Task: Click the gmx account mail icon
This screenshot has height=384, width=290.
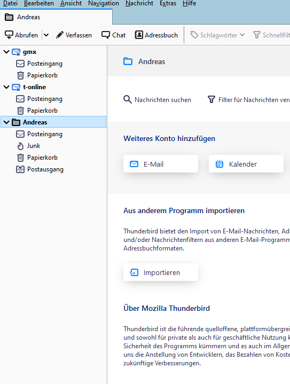Action: (x=16, y=52)
